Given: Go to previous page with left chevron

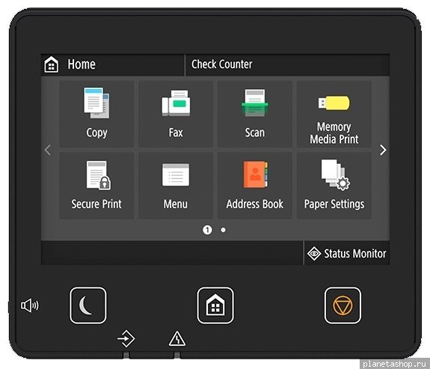Looking at the screenshot, I should click(x=48, y=150).
